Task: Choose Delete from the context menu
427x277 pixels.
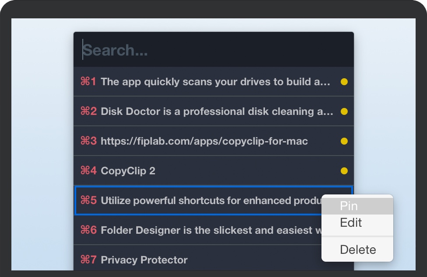Action: click(358, 250)
